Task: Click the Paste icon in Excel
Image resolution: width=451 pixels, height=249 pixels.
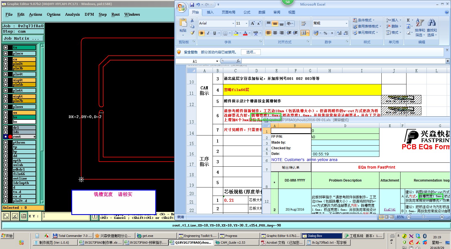Action: click(183, 23)
